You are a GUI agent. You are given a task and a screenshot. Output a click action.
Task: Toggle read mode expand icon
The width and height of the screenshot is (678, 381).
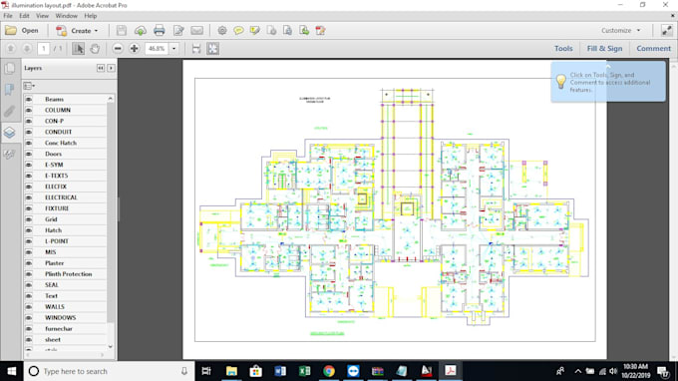pyautogui.click(x=666, y=30)
